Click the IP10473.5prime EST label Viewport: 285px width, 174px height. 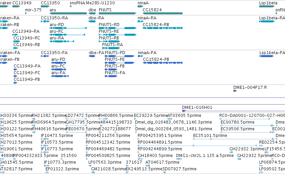57,136
